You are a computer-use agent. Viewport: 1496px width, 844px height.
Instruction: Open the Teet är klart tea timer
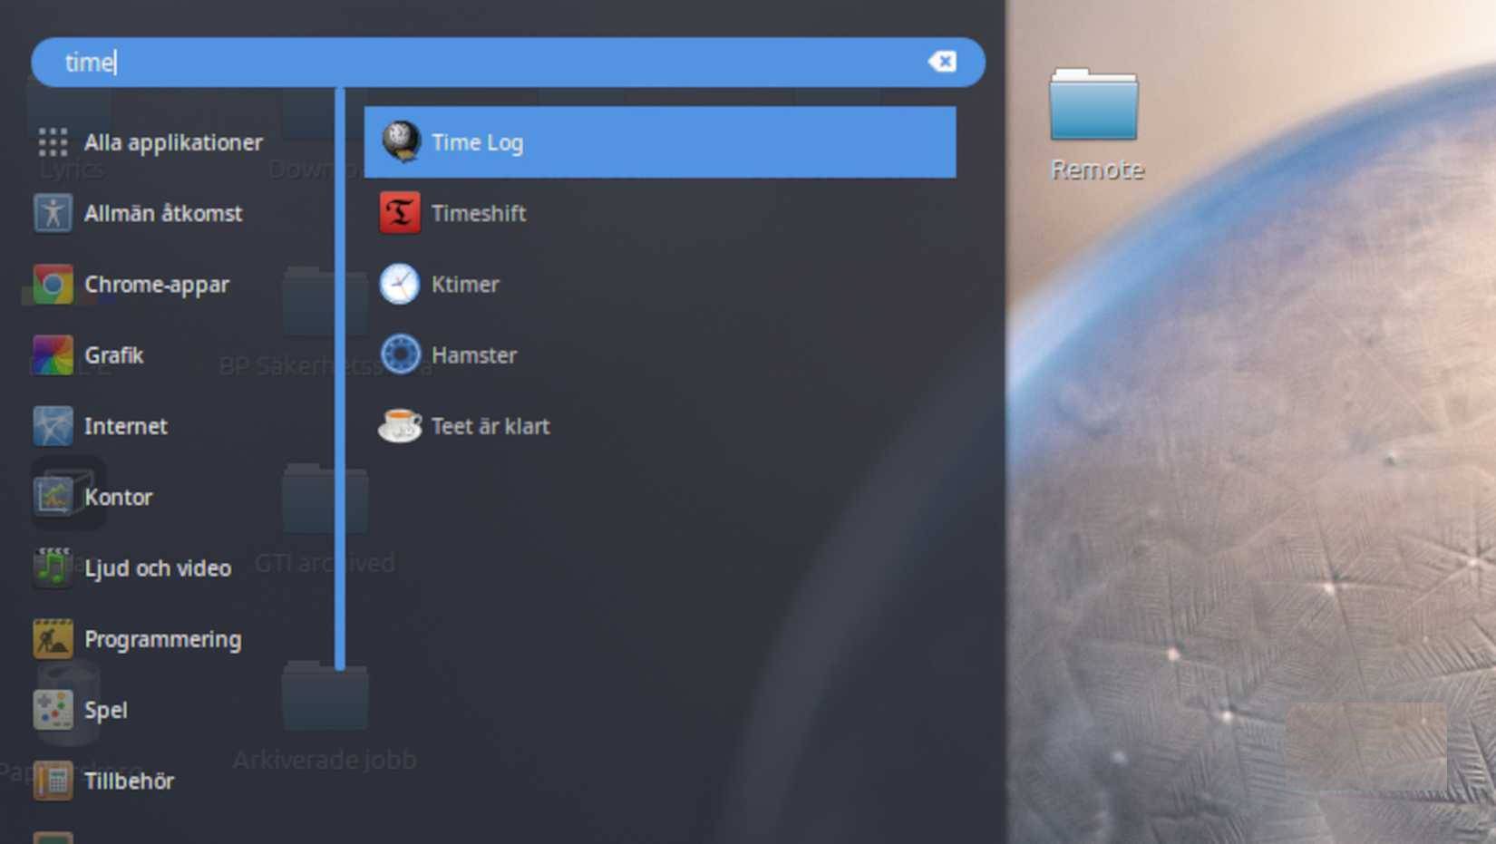(491, 426)
